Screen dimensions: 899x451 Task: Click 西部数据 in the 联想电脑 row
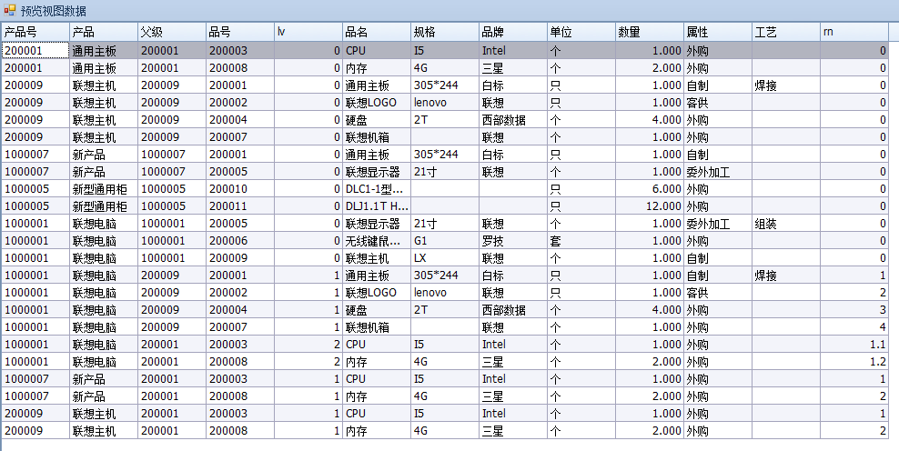(x=513, y=310)
